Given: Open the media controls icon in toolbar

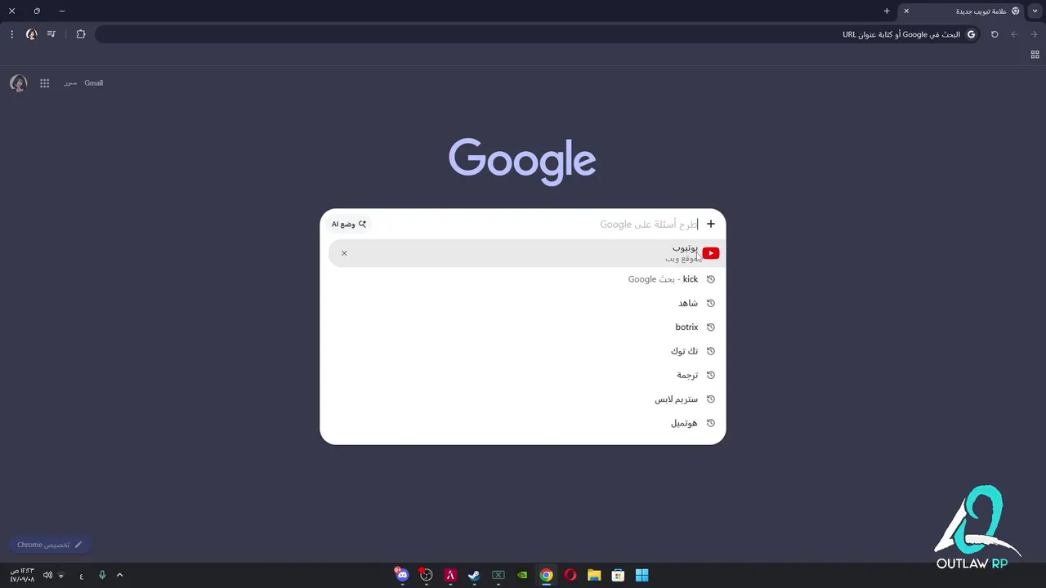Looking at the screenshot, I should (51, 34).
